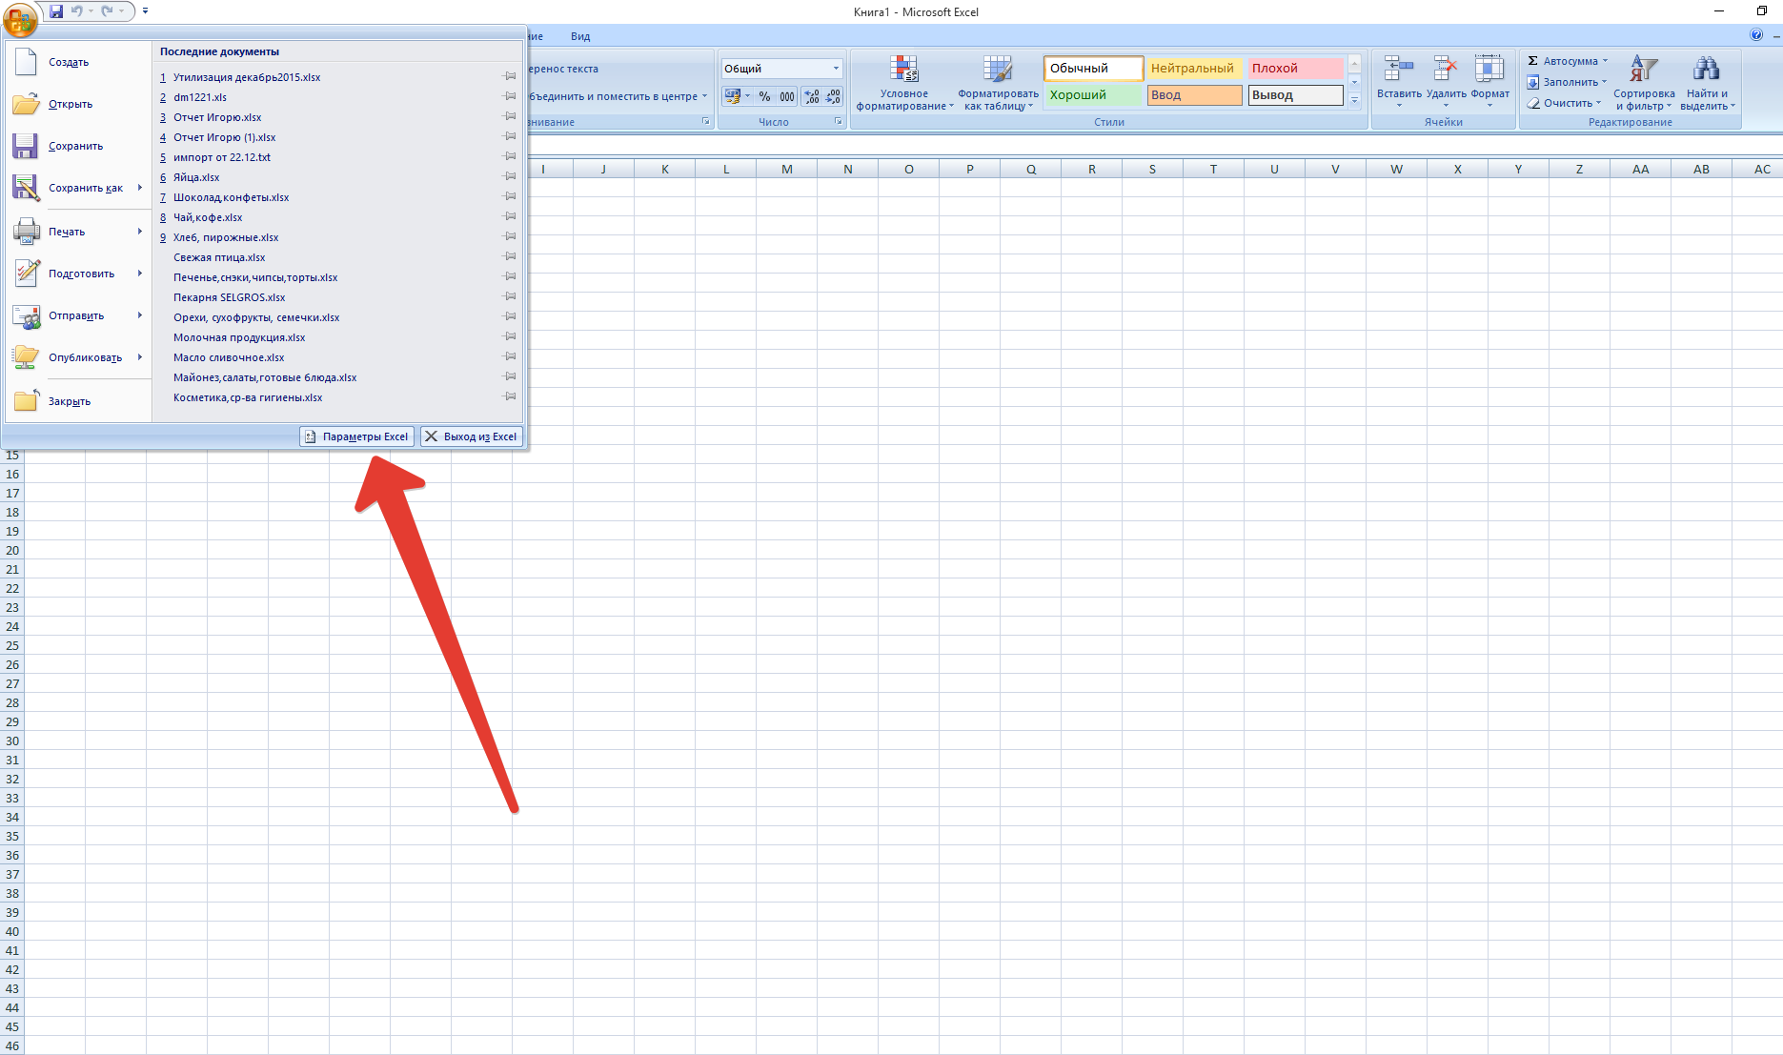Choose Открыть in the Office menu
Viewport: 1783px width, 1055px height.
(x=78, y=105)
